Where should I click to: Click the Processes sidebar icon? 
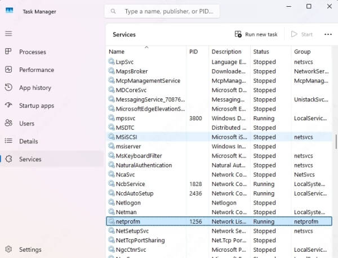(8, 52)
